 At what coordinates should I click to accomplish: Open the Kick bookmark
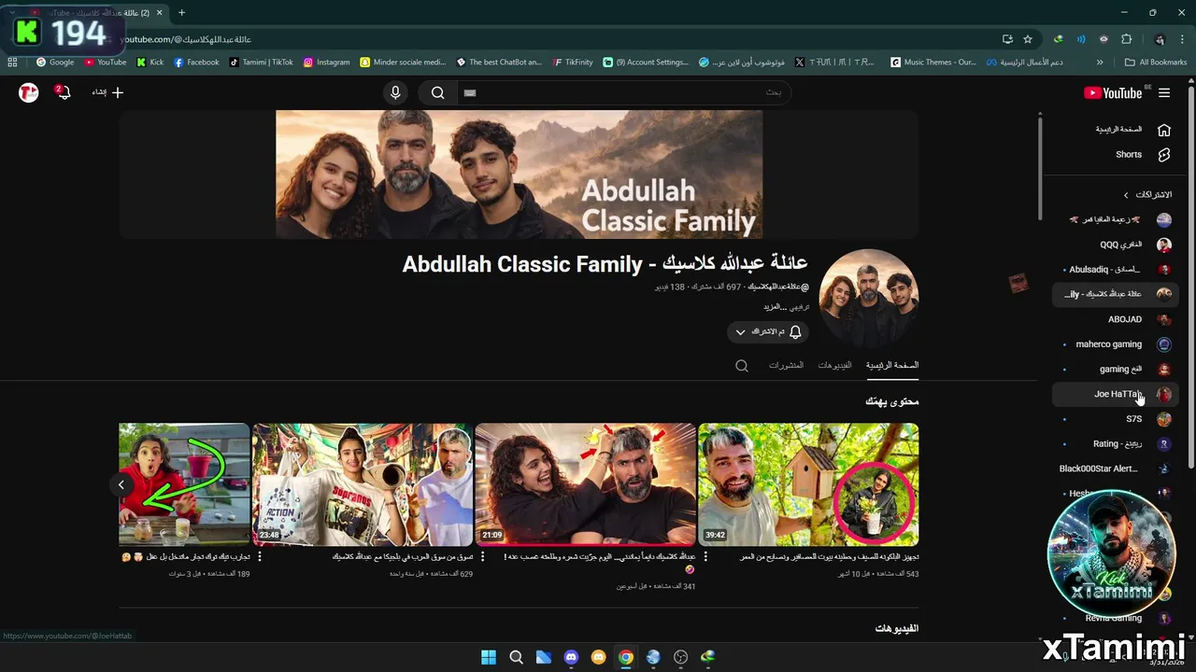(x=149, y=62)
